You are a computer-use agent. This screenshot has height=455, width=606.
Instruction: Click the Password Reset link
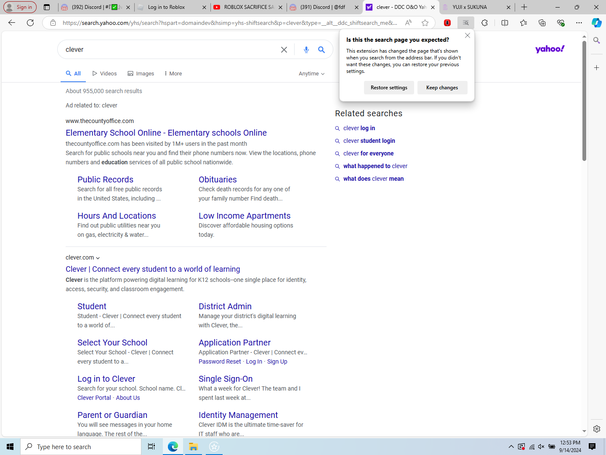(220, 361)
